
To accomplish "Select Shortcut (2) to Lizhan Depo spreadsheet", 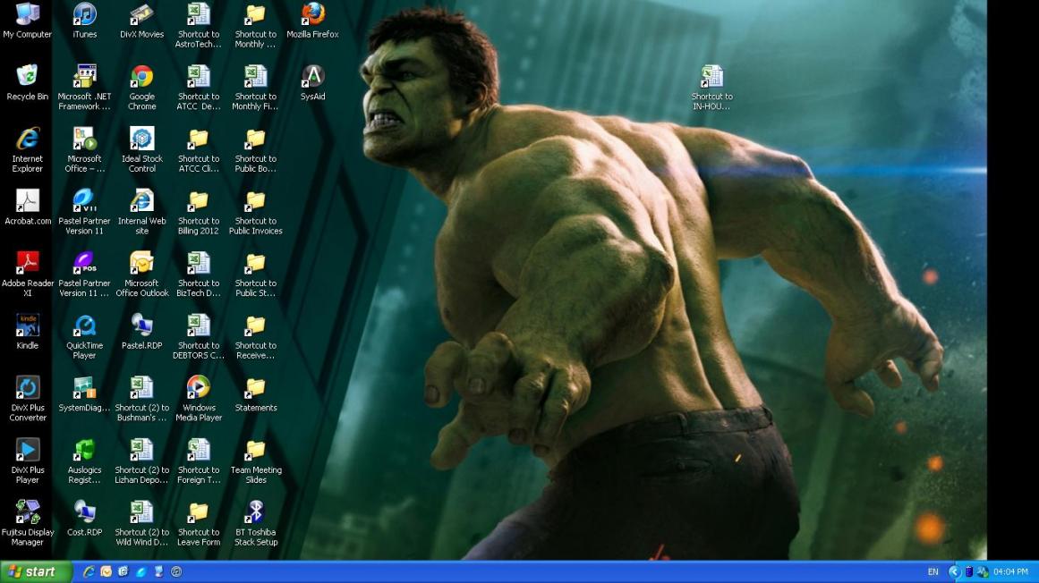I will 141,450.
